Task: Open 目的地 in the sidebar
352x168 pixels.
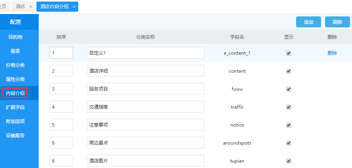Action: tap(16, 37)
